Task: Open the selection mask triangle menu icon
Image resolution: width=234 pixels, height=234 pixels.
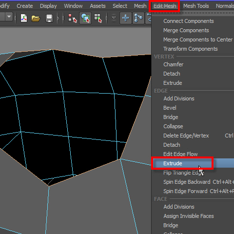Action: 114,18
